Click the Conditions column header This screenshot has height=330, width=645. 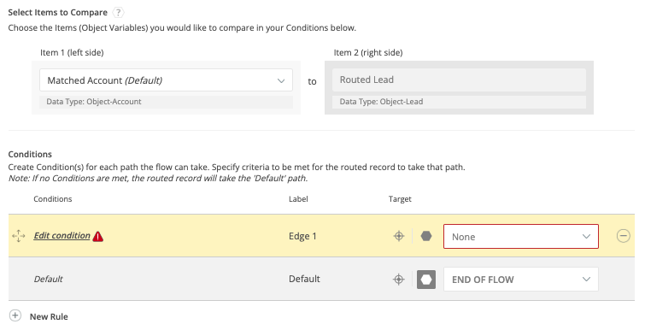pos(53,199)
